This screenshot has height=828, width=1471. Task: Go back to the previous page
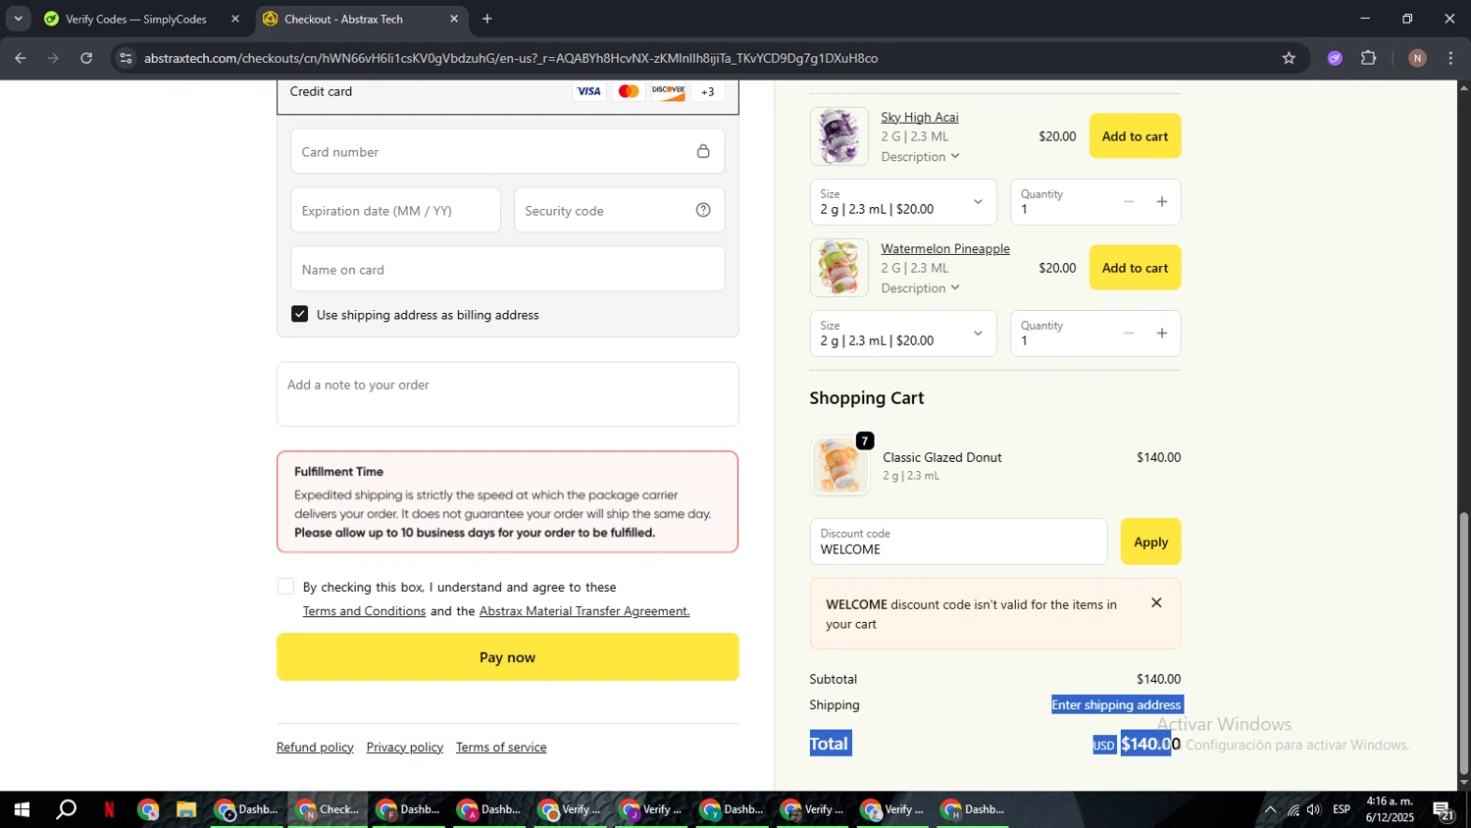[20, 58]
